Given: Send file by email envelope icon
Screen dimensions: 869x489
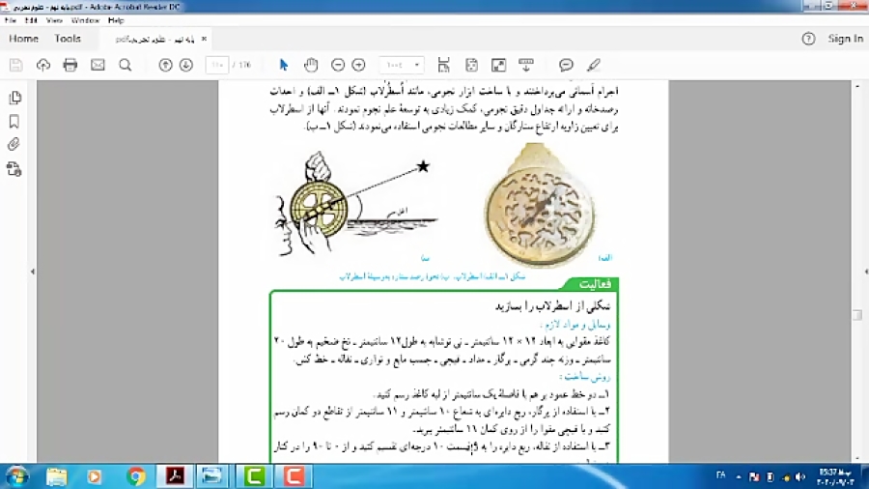Looking at the screenshot, I should click(98, 65).
